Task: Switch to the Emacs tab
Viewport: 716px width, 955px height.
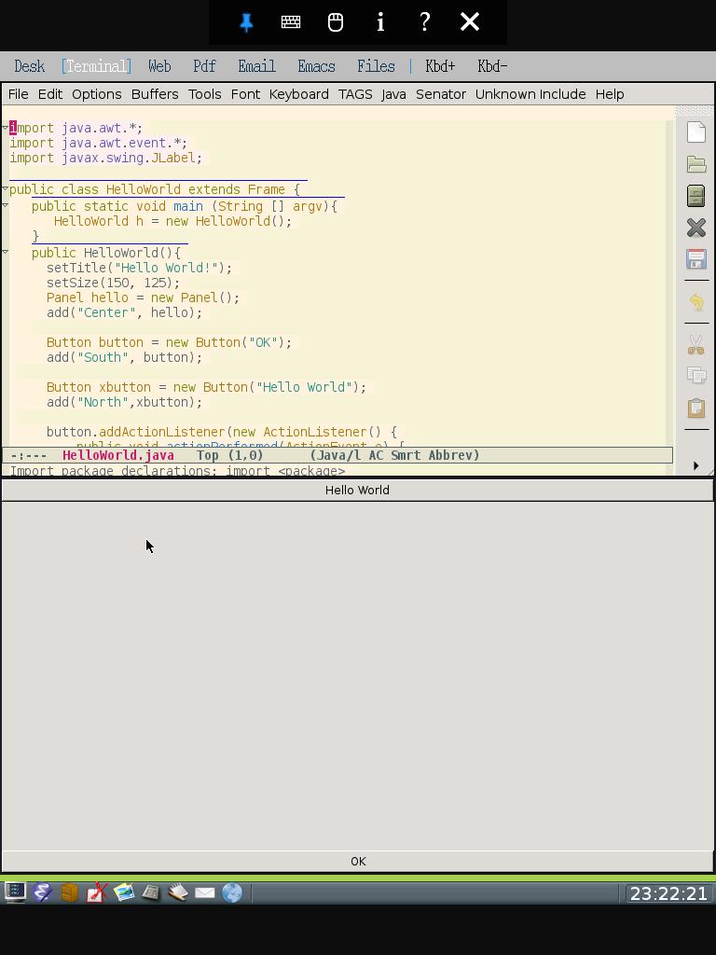Action: [316, 66]
